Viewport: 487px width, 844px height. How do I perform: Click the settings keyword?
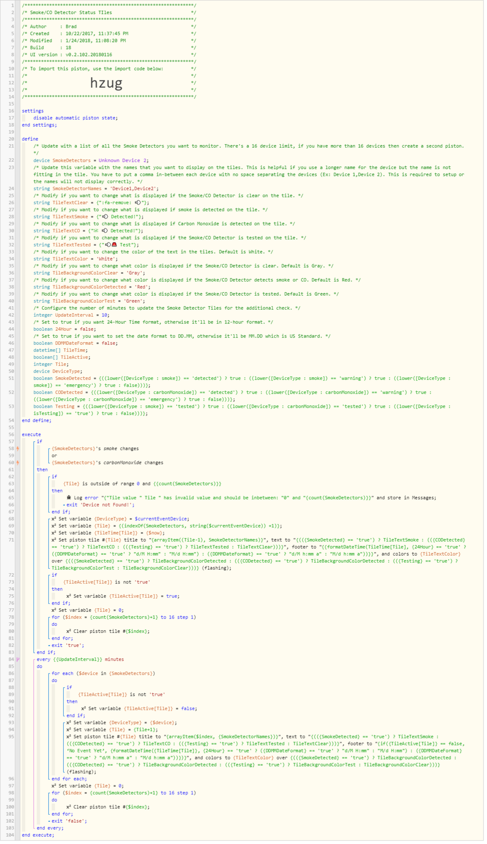pyautogui.click(x=33, y=112)
